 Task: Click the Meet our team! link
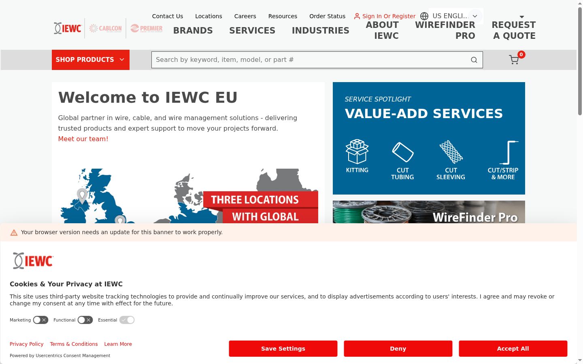83,139
